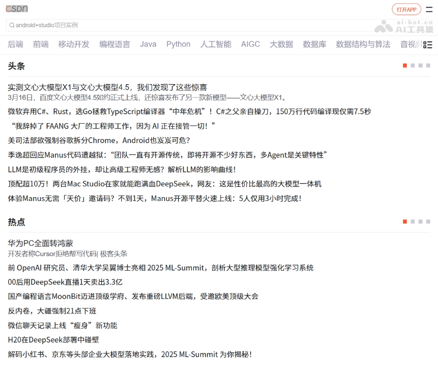Image resolution: width=438 pixels, height=365 pixels.
Task: Select third 热点 carousel dot
Action: (x=420, y=221)
